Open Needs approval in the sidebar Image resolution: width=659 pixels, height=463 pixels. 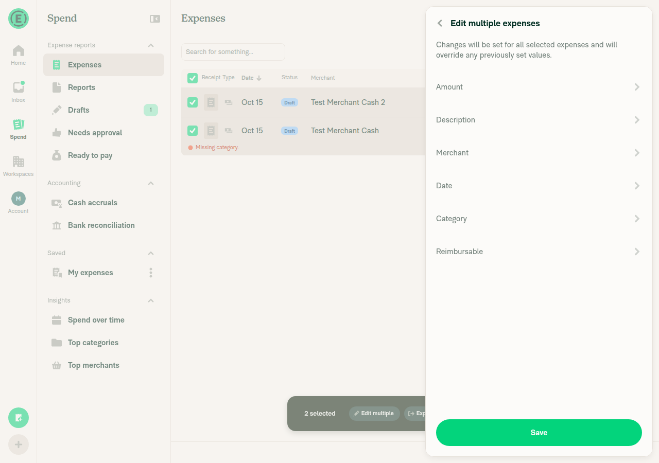pos(103,133)
